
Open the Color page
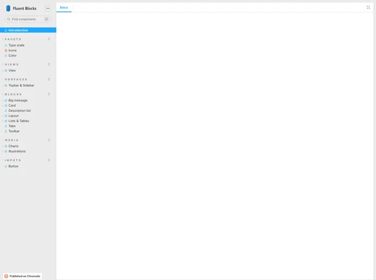pyautogui.click(x=13, y=56)
